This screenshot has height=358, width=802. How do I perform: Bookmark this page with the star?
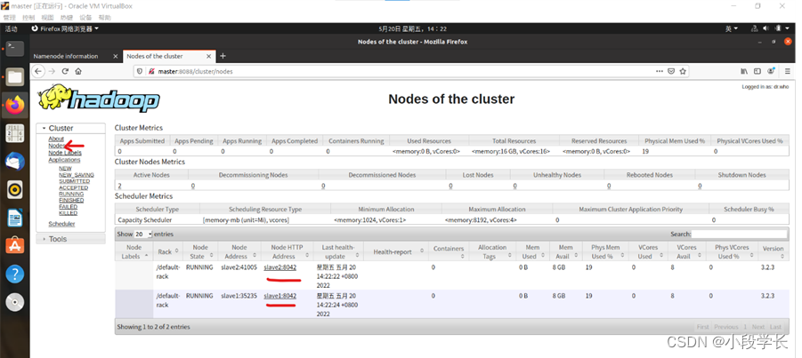(x=683, y=71)
